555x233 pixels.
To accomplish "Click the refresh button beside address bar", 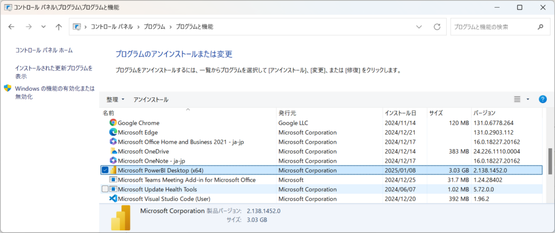I will [437, 27].
